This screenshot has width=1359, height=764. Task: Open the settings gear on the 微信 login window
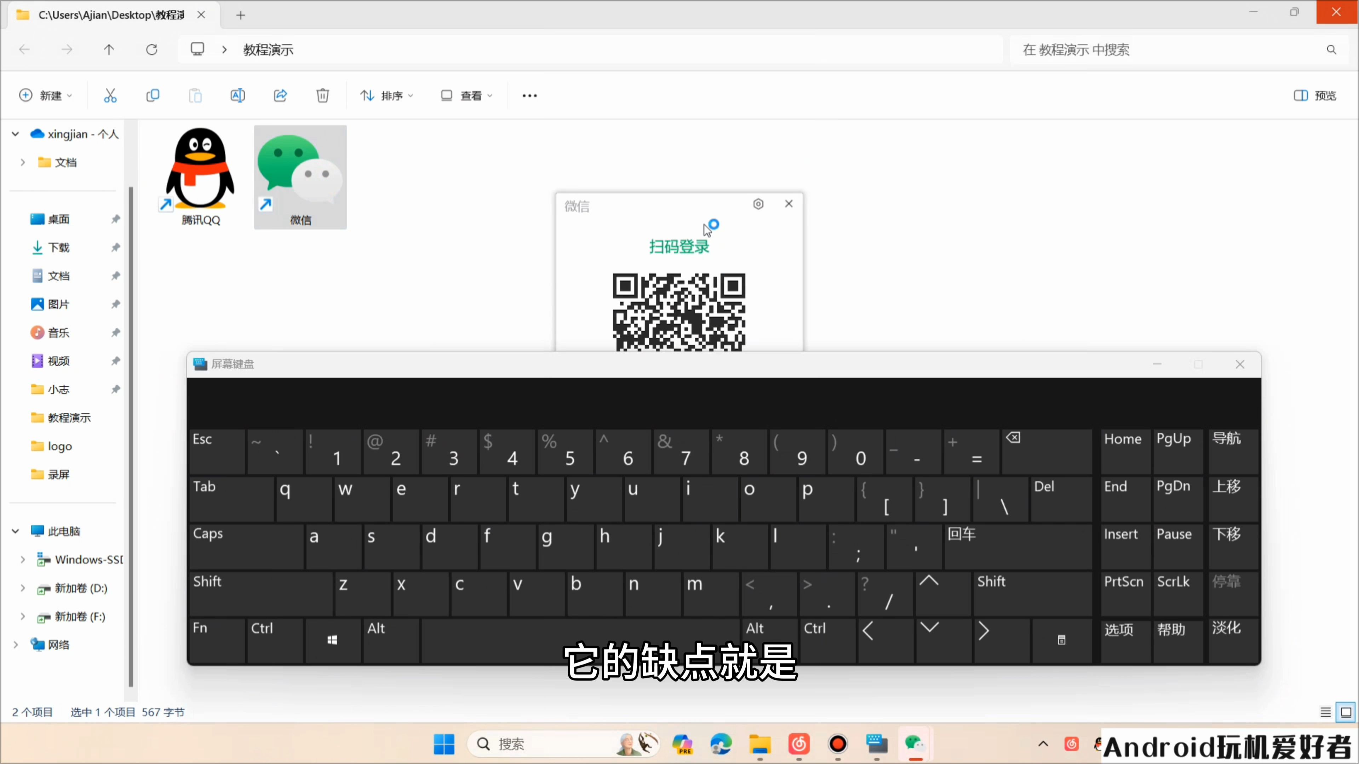point(758,203)
